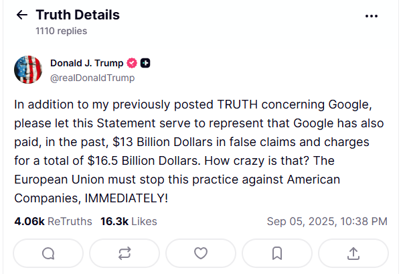Bookmark this Truth with the bookmark icon

[x=277, y=253]
